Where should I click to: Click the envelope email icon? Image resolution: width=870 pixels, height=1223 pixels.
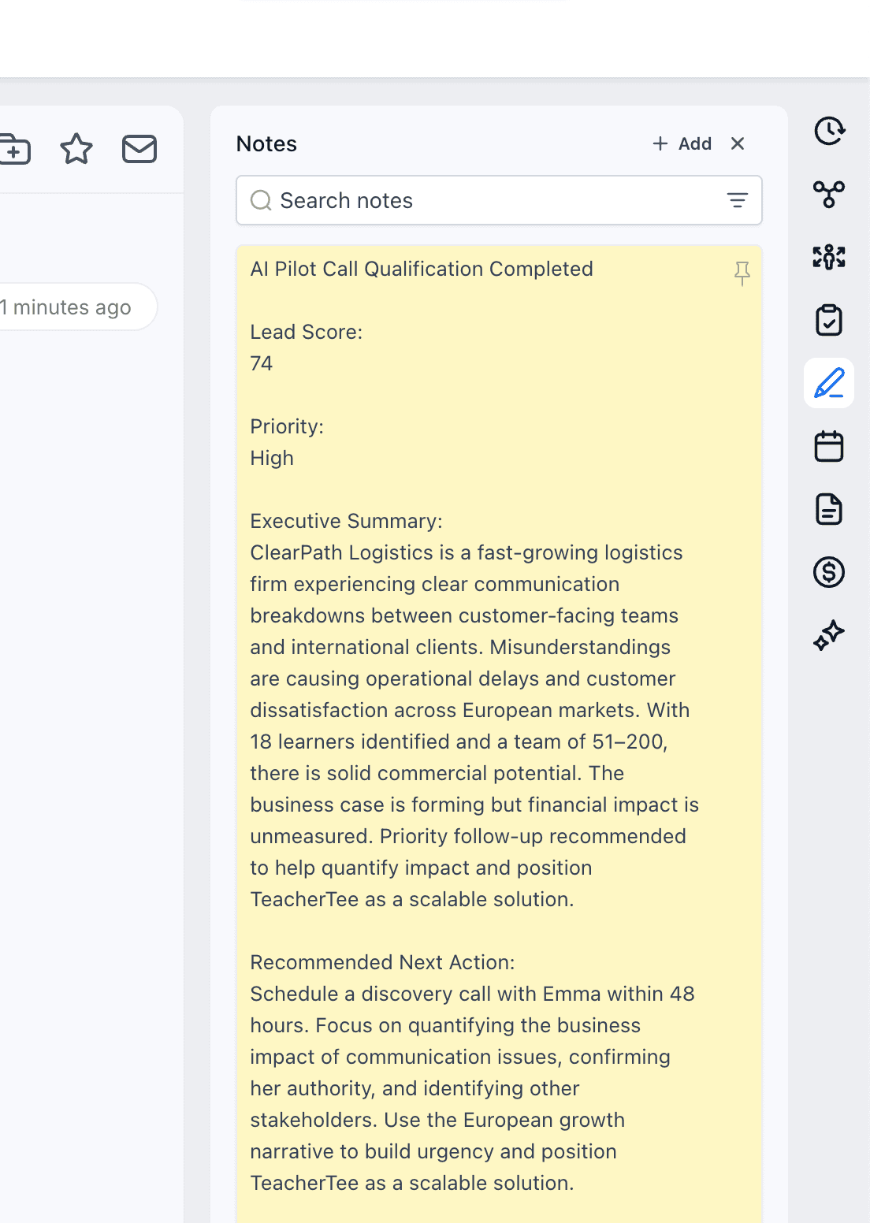pos(139,149)
